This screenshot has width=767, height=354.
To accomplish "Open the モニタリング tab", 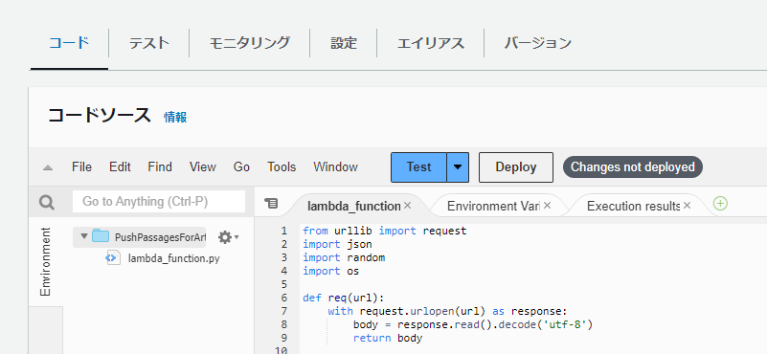I will 250,43.
